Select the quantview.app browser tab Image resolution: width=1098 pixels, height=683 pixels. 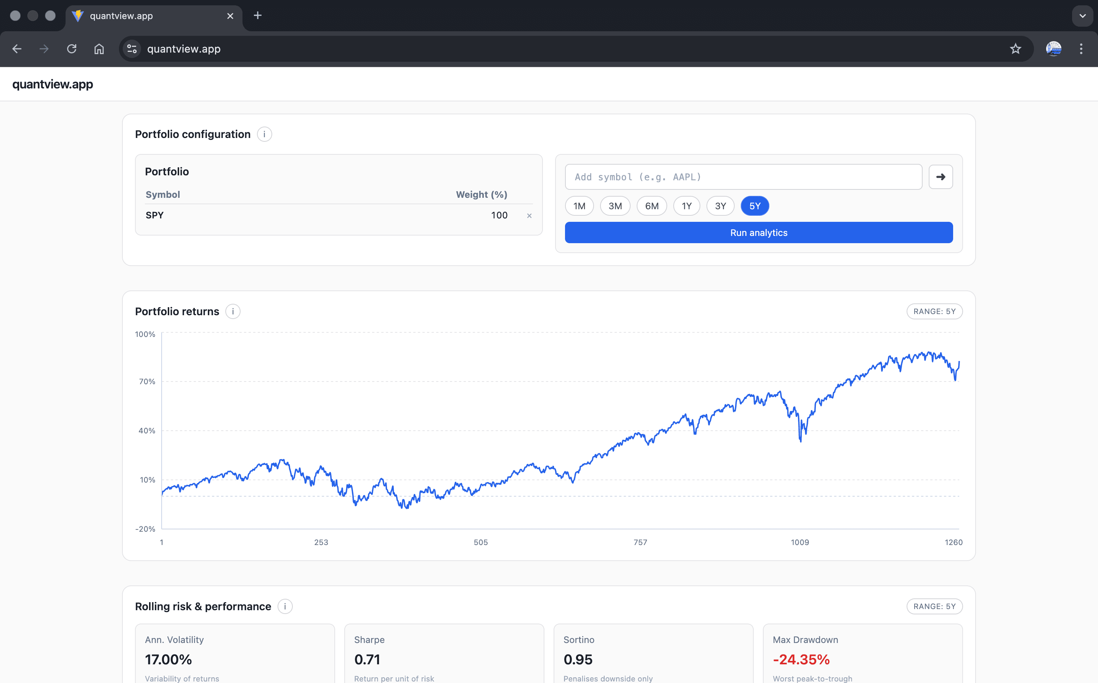[154, 16]
